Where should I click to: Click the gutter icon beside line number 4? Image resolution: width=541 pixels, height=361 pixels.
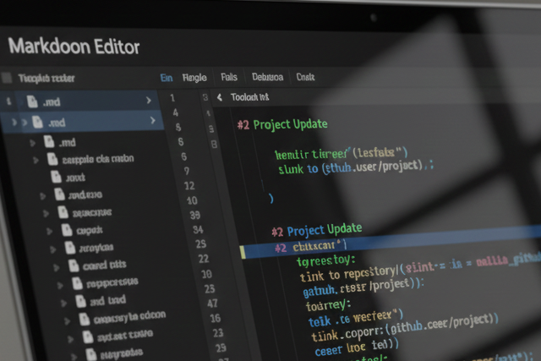(x=206, y=113)
